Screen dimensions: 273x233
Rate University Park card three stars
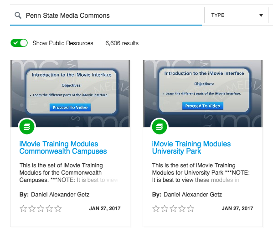173,208
